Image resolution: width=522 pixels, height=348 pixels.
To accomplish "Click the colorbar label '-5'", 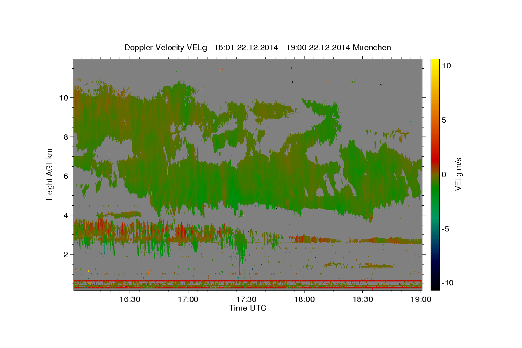I will 445,229.
